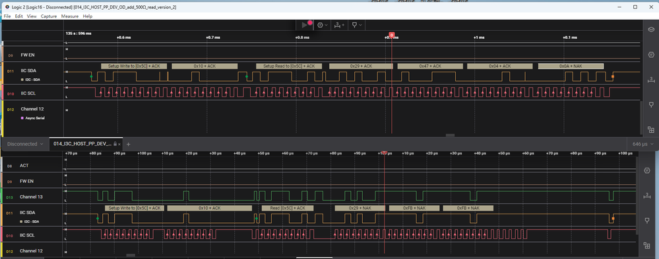Select the '0x0A + NAK' decoded frame
Image resolution: width=659 pixels, height=259 pixels.
click(571, 66)
